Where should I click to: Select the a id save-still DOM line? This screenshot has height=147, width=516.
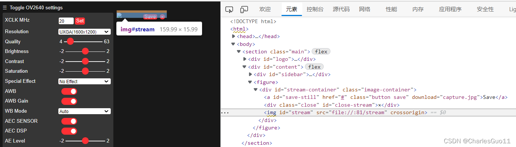(385, 97)
